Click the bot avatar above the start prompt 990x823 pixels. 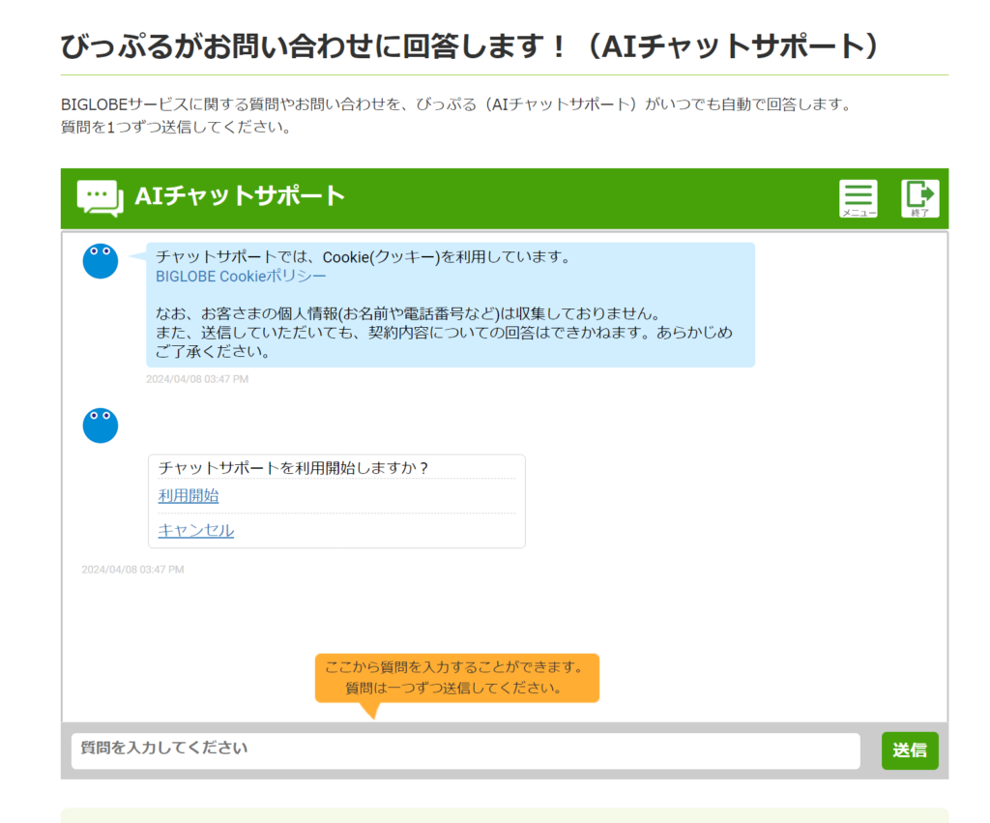[101, 426]
